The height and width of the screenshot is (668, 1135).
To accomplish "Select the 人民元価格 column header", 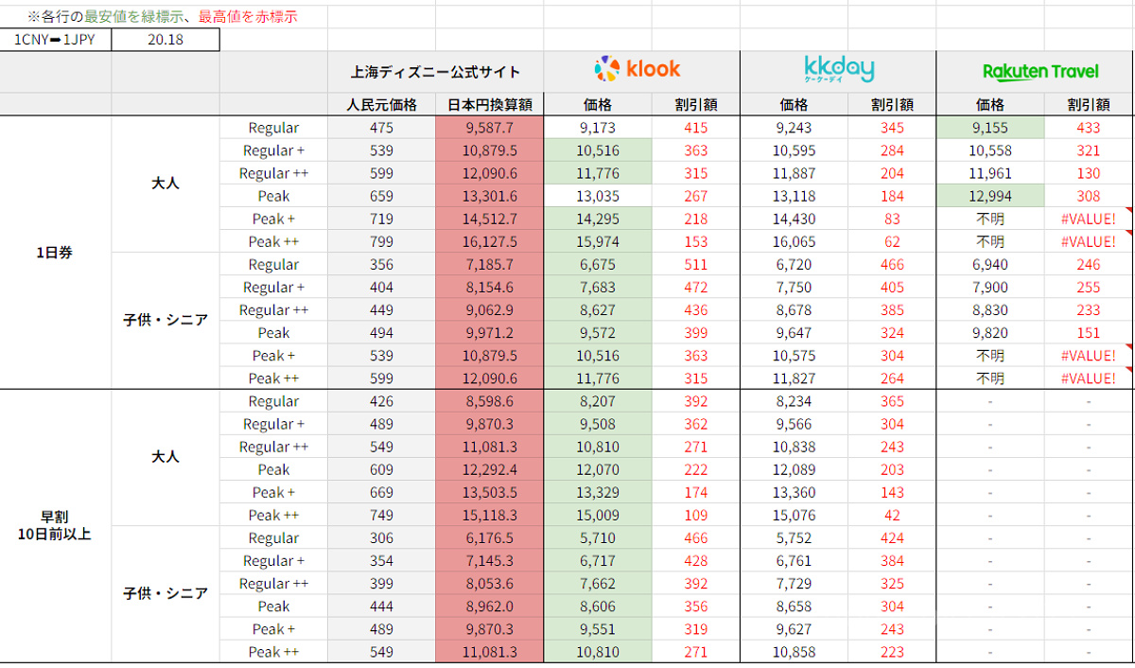I will 382,105.
